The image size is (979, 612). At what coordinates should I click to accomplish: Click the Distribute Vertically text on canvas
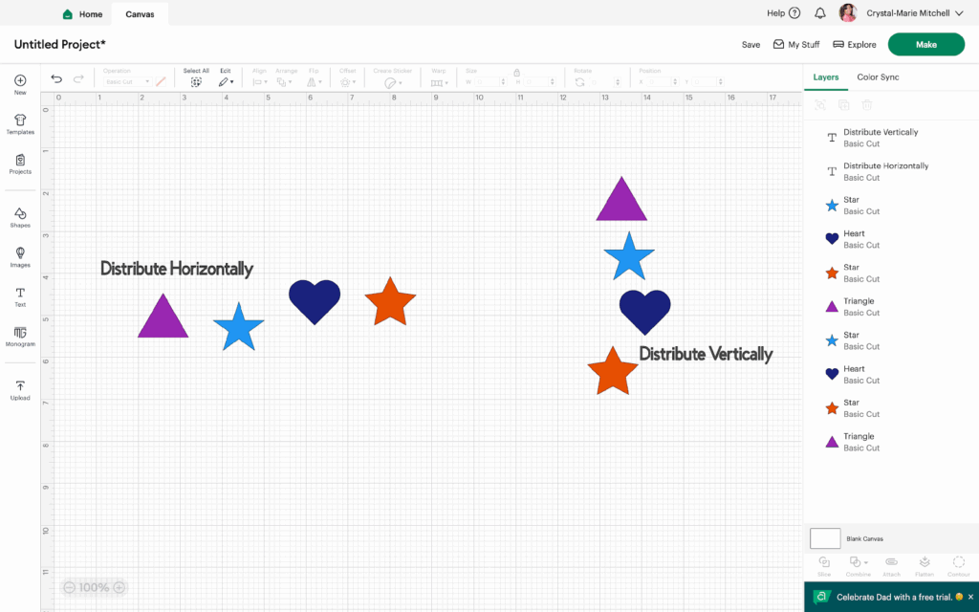click(706, 354)
